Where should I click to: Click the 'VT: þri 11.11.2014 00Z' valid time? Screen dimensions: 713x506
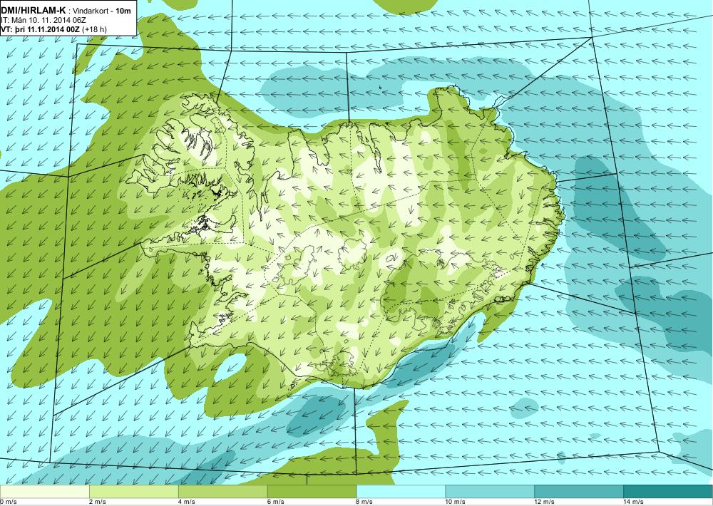pos(41,29)
